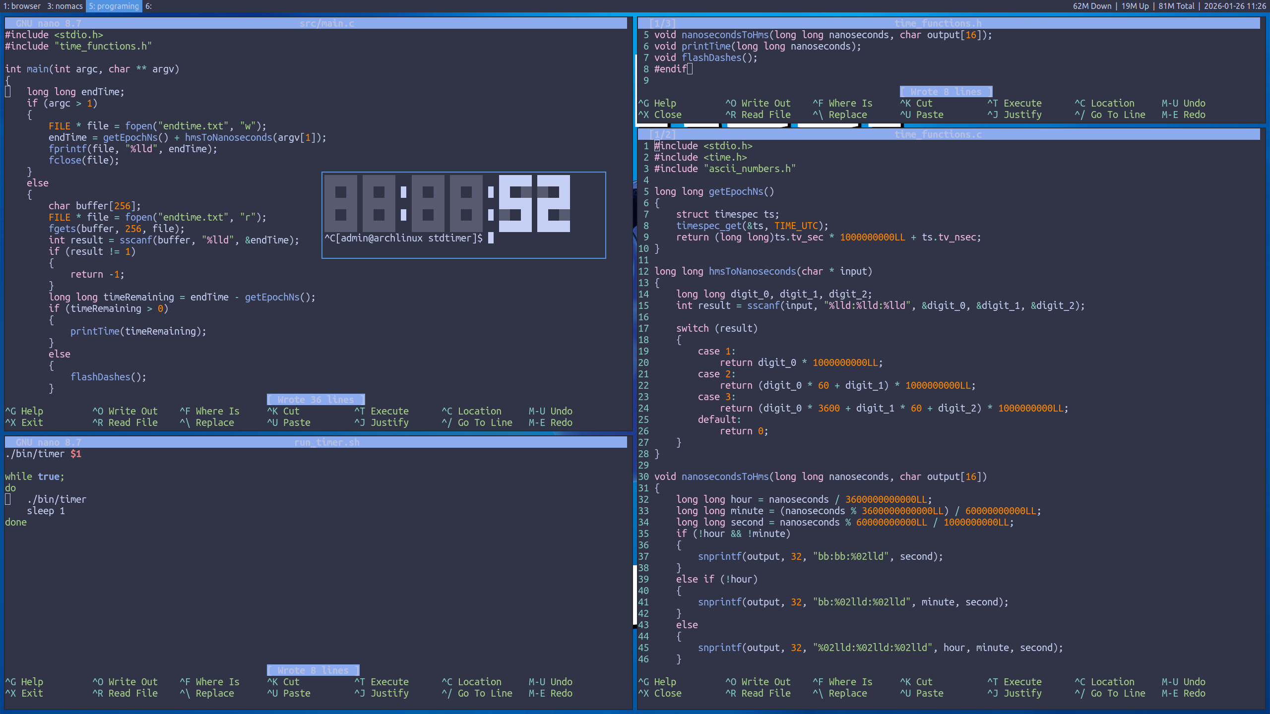Image resolution: width=1270 pixels, height=714 pixels.
Task: Click the run_timer.sh title bar
Action: [326, 442]
